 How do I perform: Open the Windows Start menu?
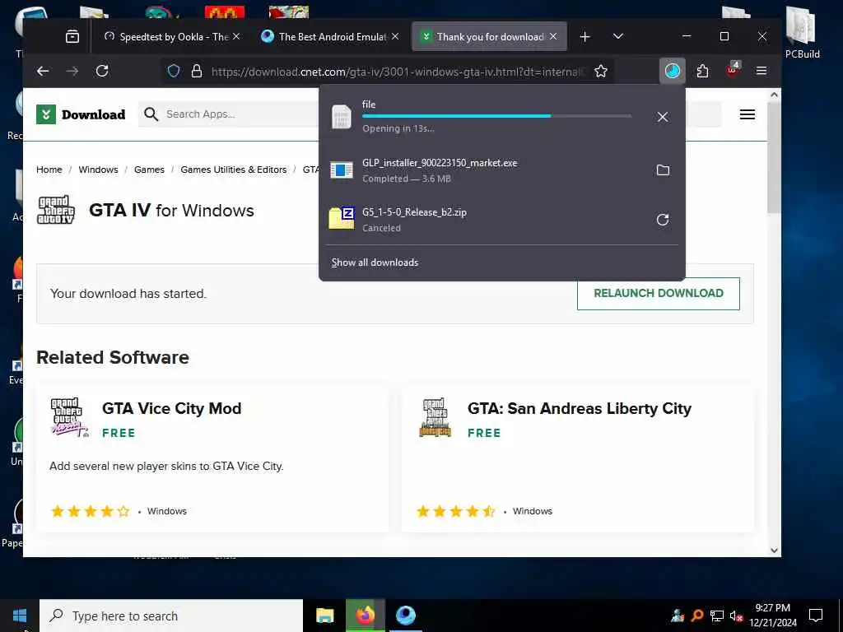[x=20, y=616]
